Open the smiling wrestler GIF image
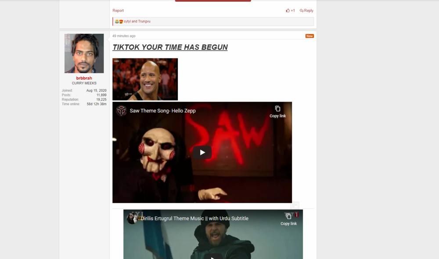The image size is (439, 259). 145,79
